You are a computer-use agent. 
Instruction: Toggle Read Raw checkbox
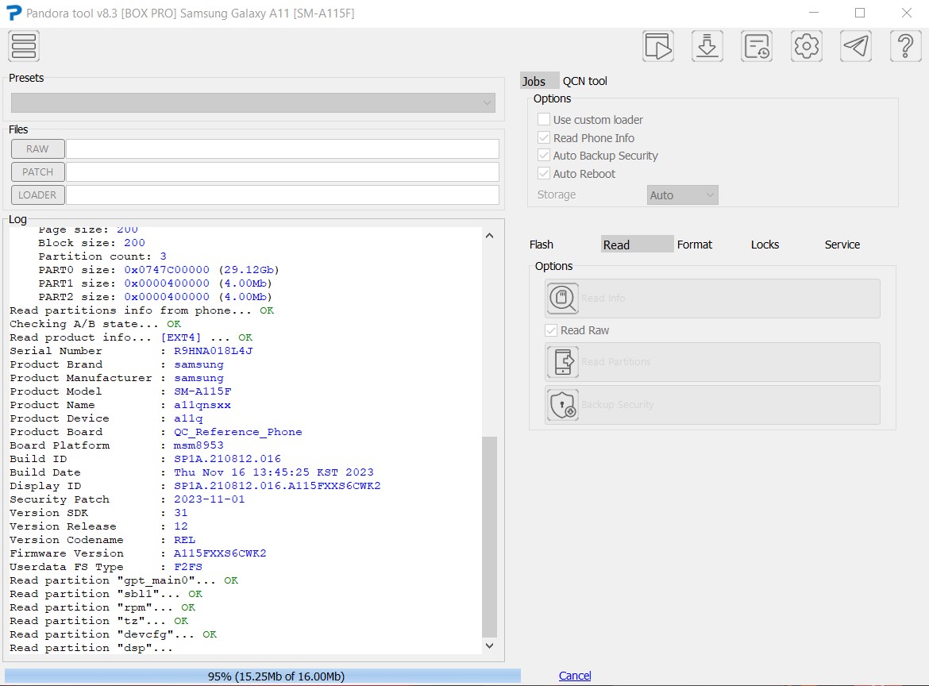[551, 330]
